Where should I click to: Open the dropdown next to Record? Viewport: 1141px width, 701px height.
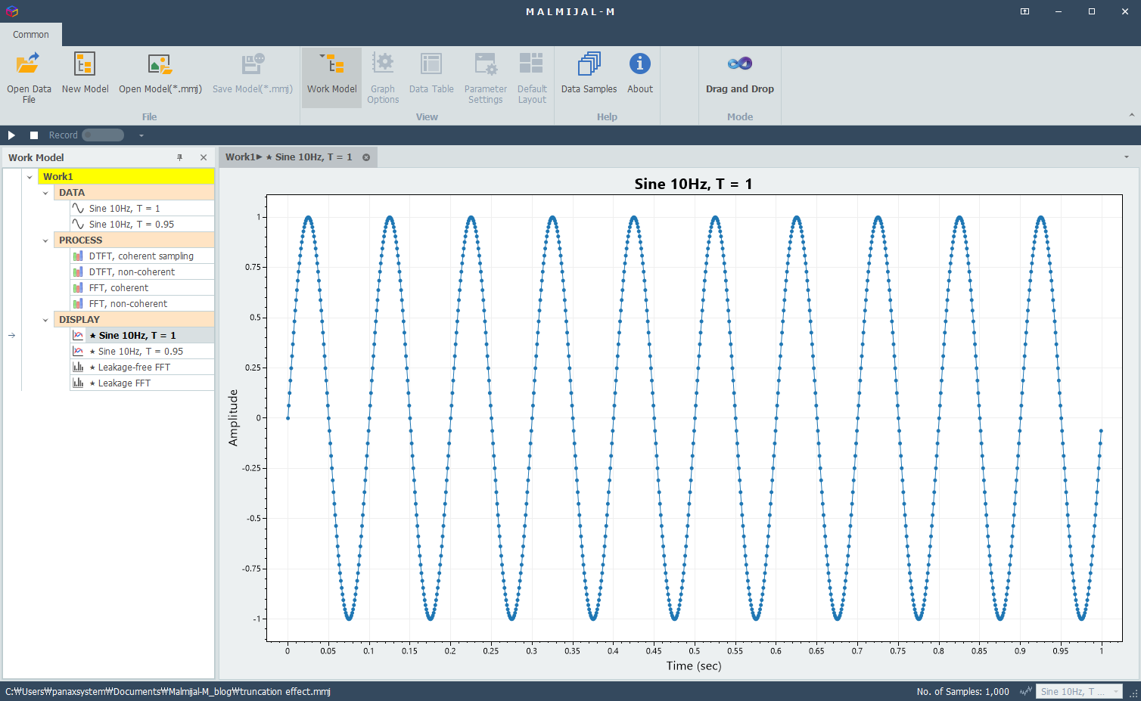pyautogui.click(x=141, y=135)
